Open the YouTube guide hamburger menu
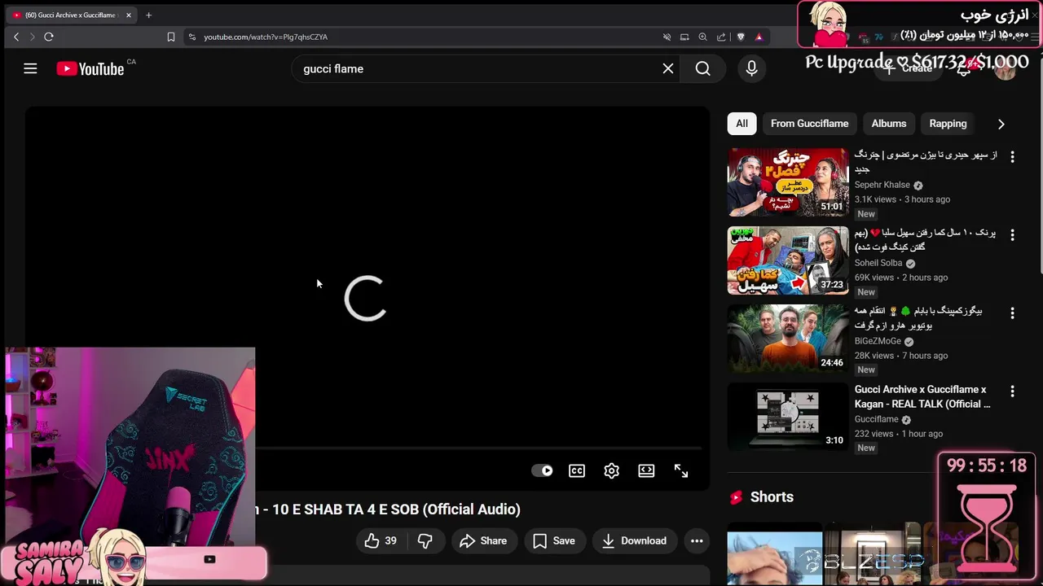 30,69
